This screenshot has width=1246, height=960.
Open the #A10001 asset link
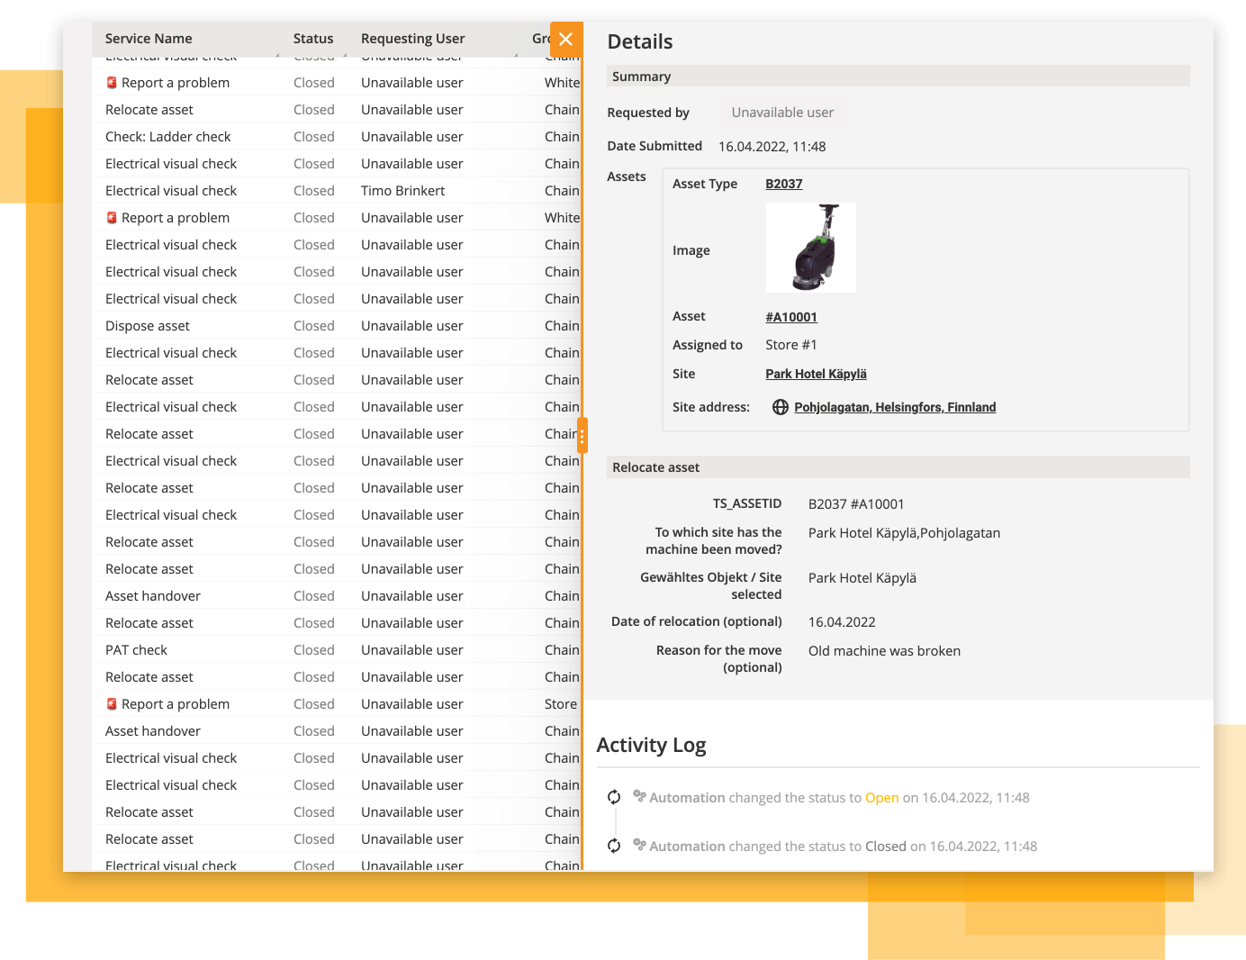(x=790, y=317)
